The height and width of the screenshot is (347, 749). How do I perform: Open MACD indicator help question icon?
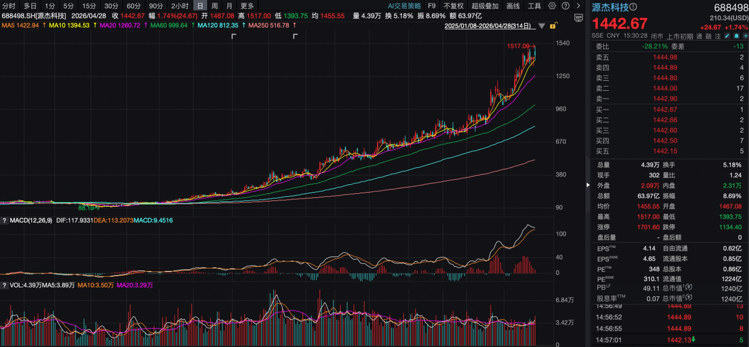pos(4,221)
